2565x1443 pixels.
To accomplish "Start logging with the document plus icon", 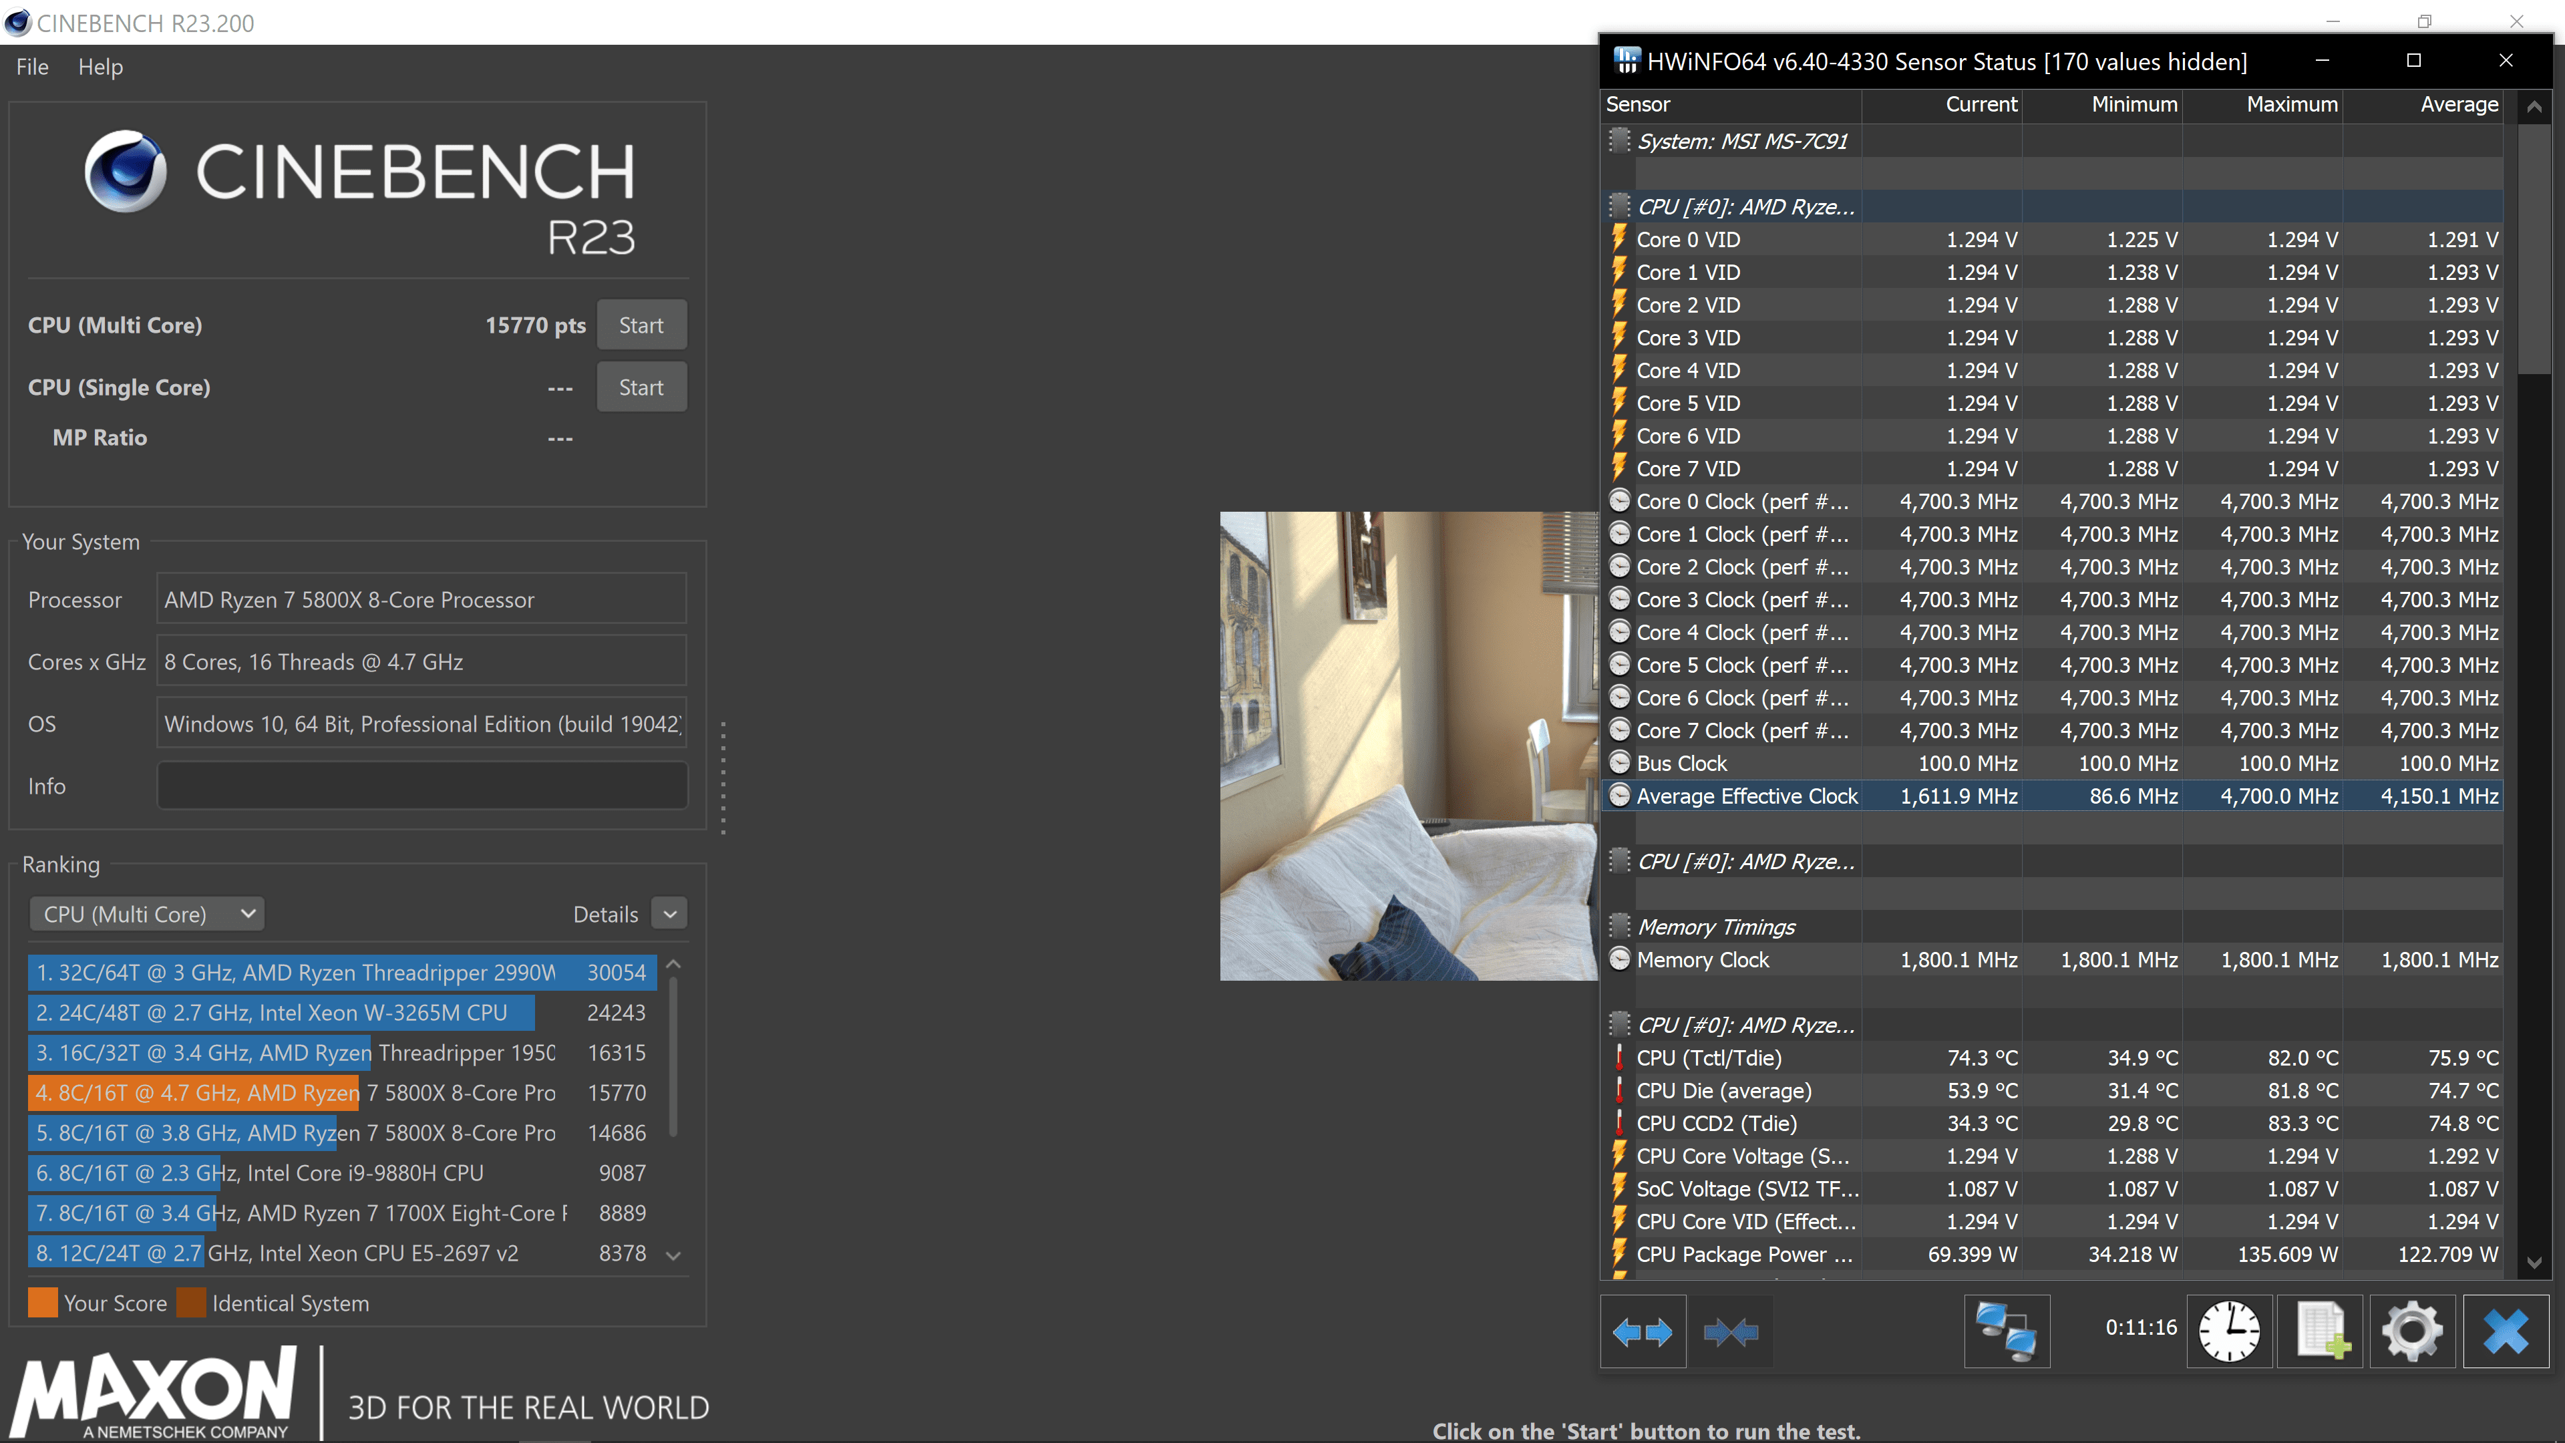I will click(2321, 1331).
